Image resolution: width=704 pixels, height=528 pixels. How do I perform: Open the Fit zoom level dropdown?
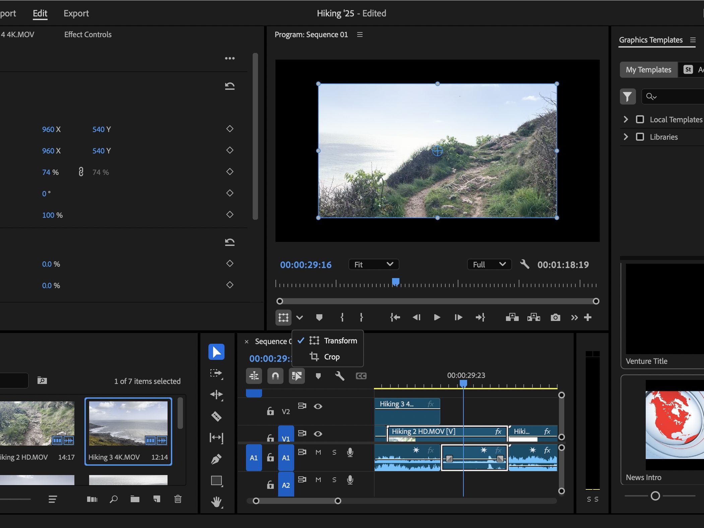pyautogui.click(x=374, y=265)
